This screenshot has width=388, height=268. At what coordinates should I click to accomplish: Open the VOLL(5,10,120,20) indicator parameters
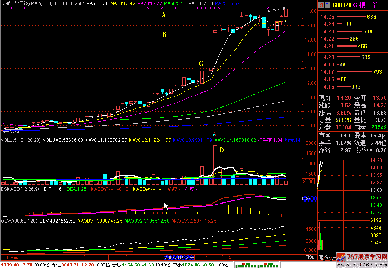[21, 140]
